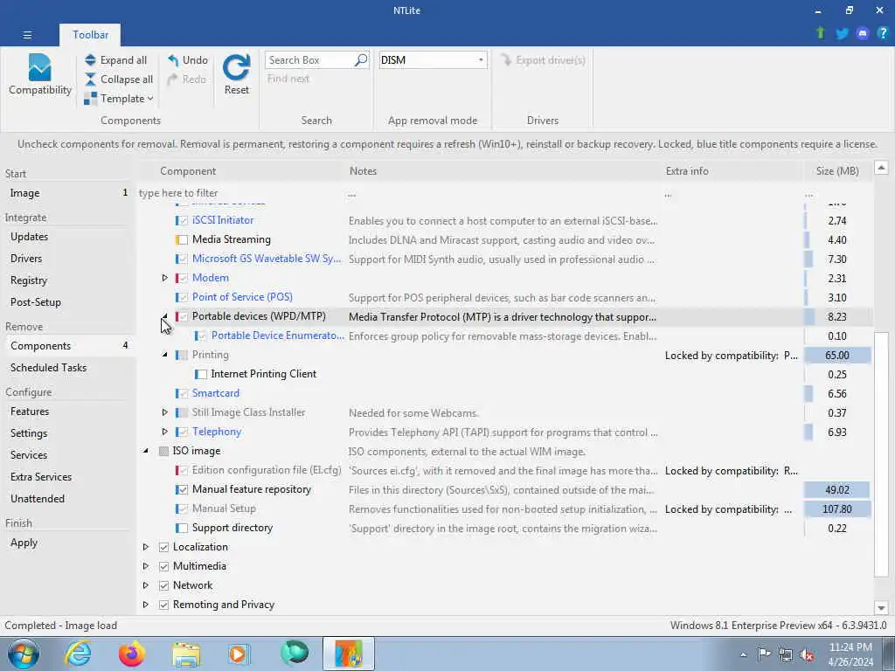Screen dimensions: 895x671
Task: Expand the Telephony tree node
Action: tap(164, 432)
